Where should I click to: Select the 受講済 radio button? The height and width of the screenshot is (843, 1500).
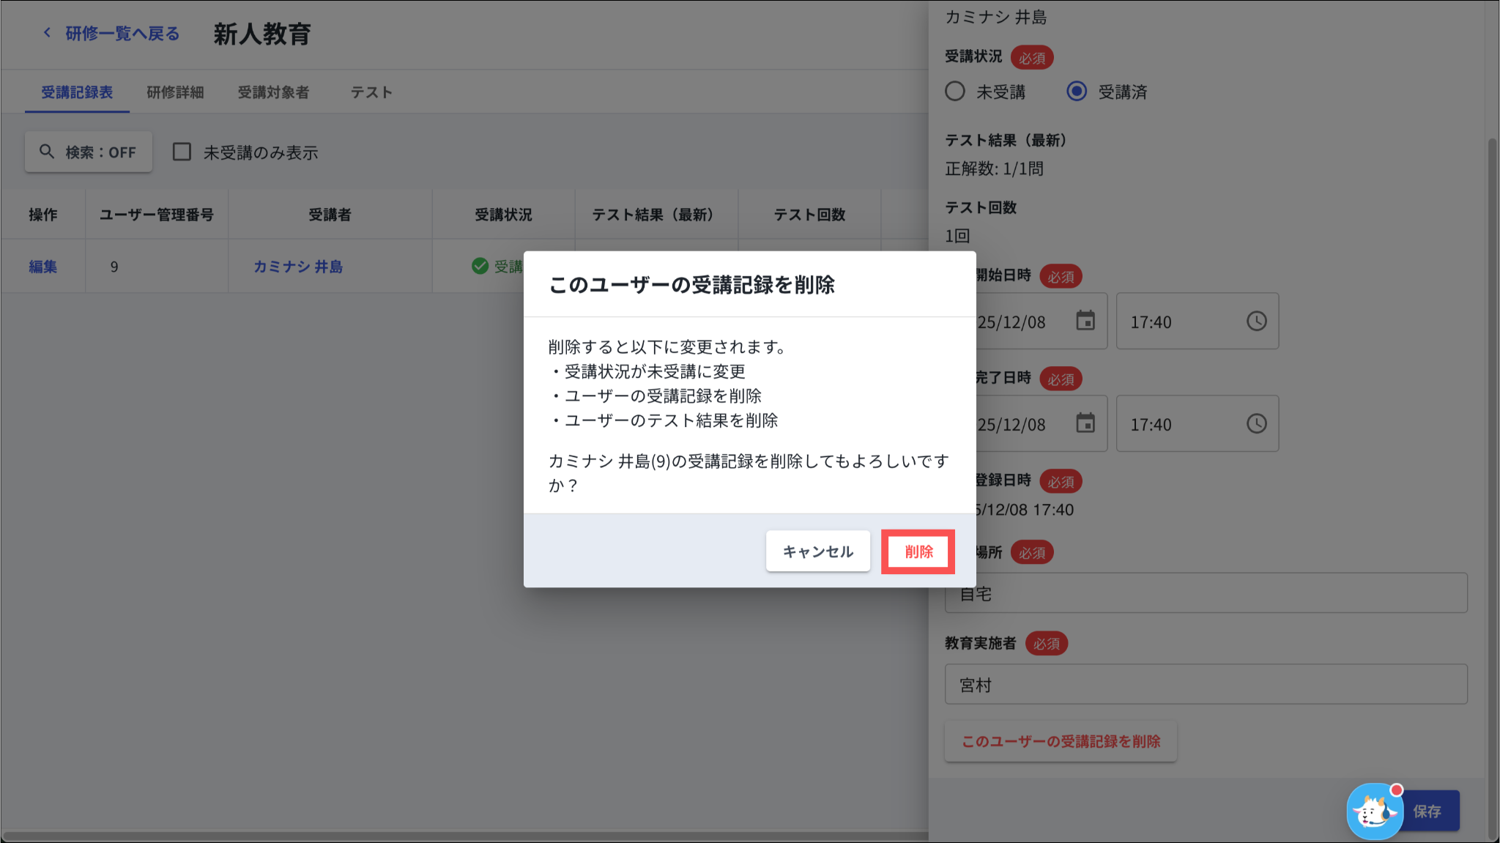pyautogui.click(x=1076, y=92)
